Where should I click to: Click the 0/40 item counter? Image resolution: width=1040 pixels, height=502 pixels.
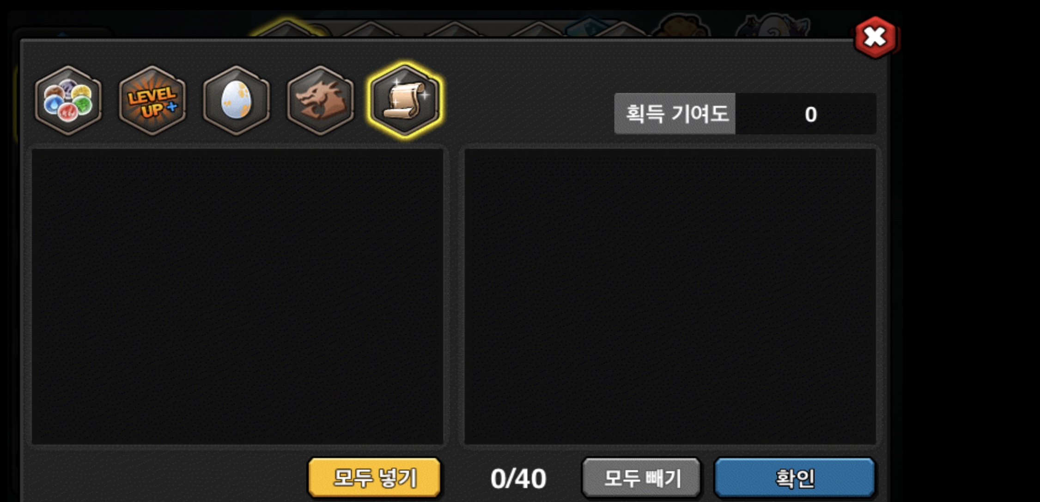pos(518,478)
